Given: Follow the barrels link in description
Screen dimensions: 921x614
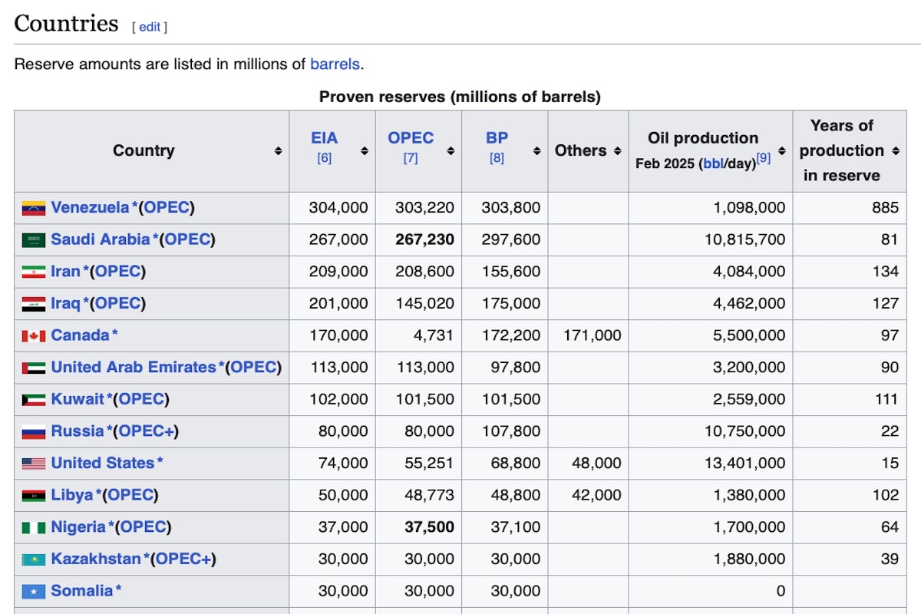Looking at the screenshot, I should [x=335, y=64].
